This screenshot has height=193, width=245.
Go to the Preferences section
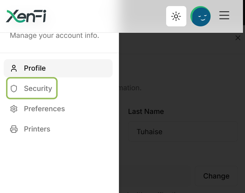pyautogui.click(x=37, y=109)
